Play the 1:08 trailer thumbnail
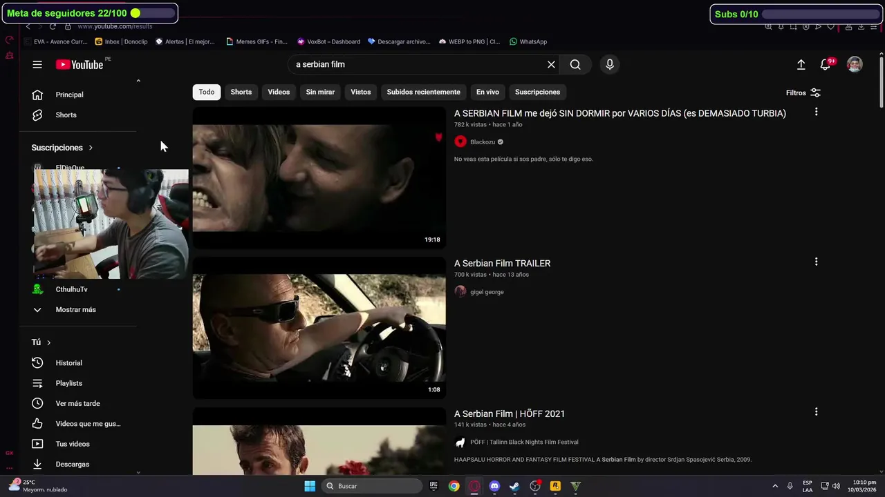 pos(319,328)
